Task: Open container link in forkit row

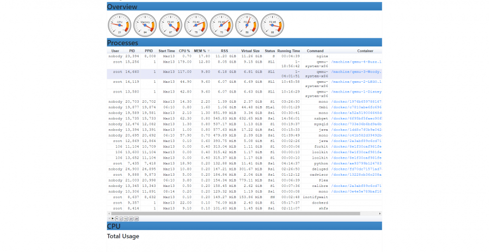Action: [x=356, y=147]
